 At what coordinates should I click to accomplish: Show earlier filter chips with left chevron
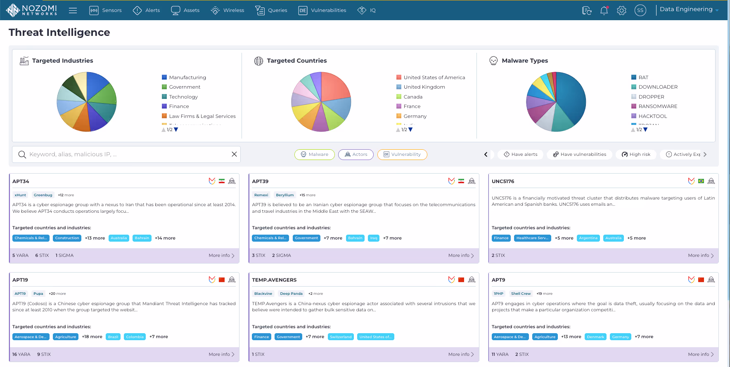486,155
